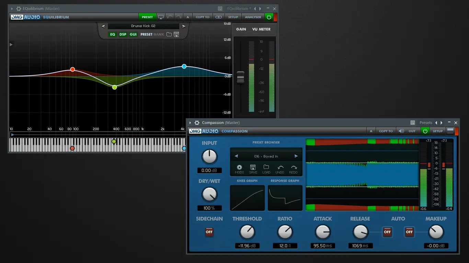
Task: Click the EQuilibrium GAIN fader handle
Action: (241, 77)
